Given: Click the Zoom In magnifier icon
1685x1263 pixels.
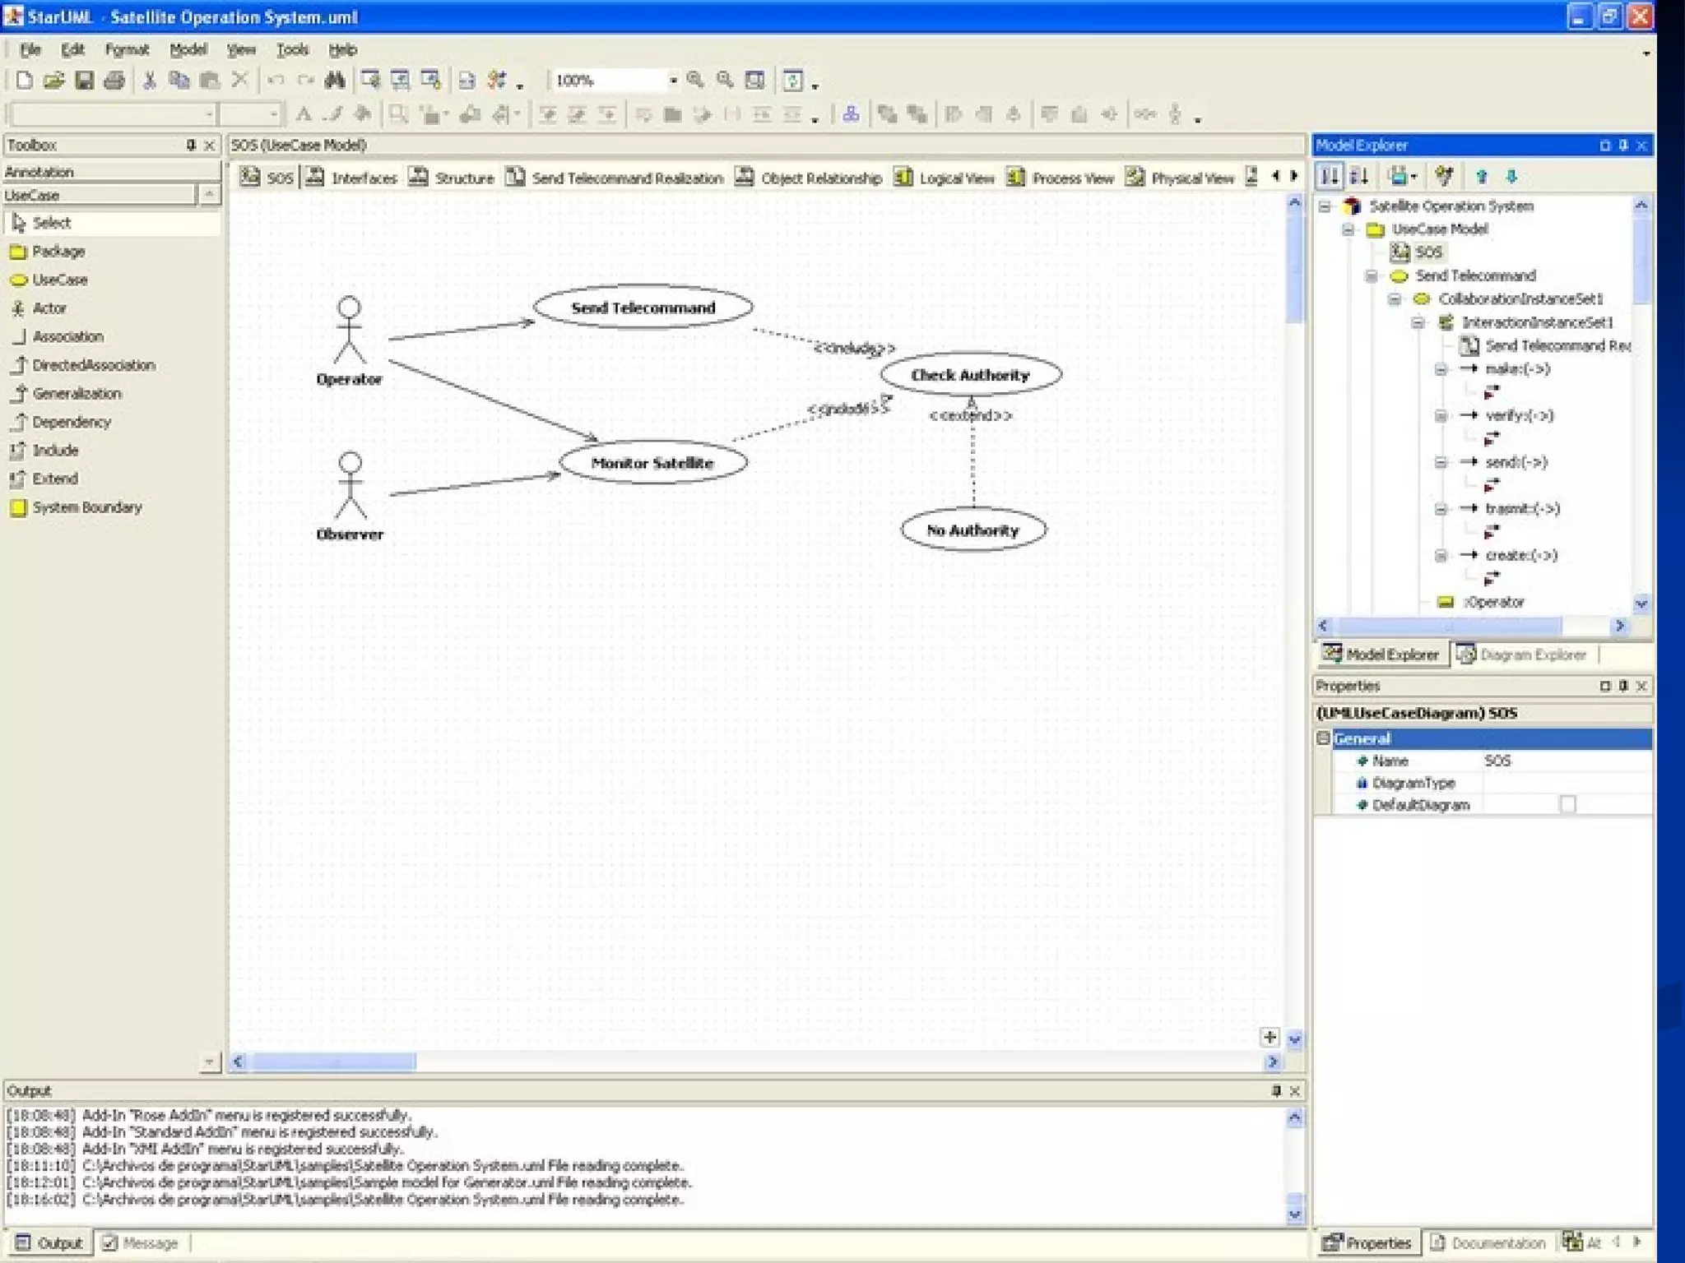Looking at the screenshot, I should tap(695, 80).
